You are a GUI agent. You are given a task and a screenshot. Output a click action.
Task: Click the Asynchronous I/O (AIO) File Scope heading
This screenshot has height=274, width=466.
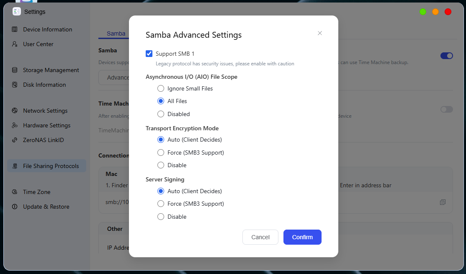[x=191, y=77]
